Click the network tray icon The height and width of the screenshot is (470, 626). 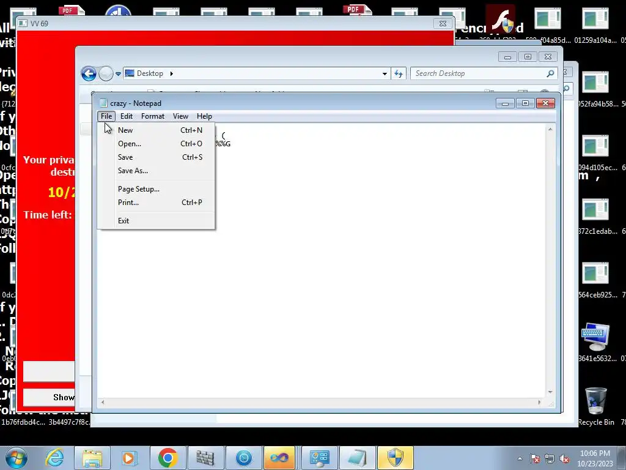pos(550,458)
